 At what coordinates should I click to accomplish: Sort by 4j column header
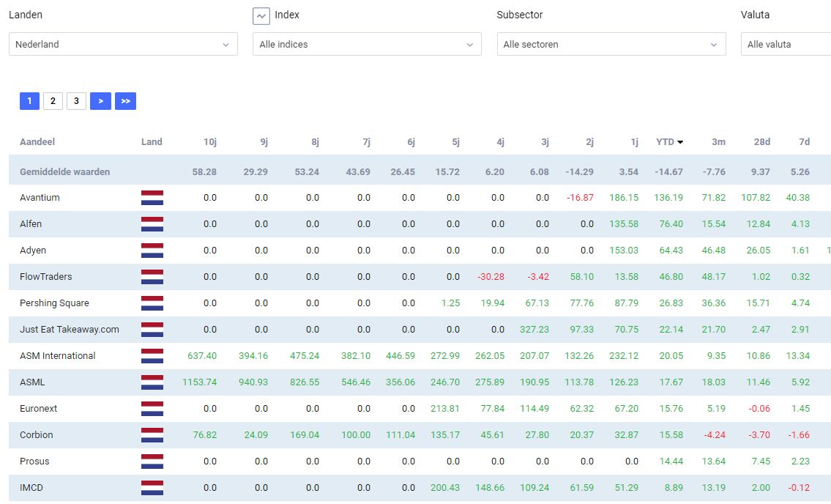500,141
